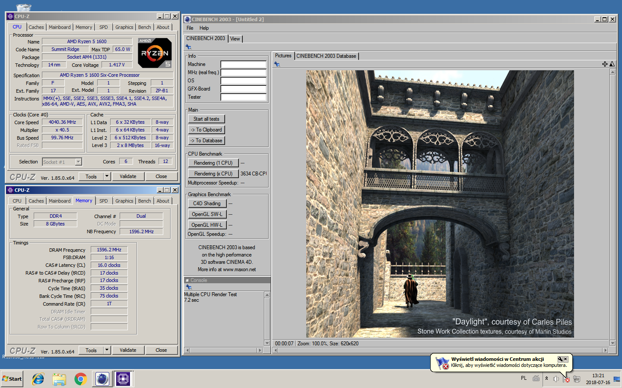Open Caches tab in the CPU-Z window showing memory timings

pyautogui.click(x=36, y=201)
